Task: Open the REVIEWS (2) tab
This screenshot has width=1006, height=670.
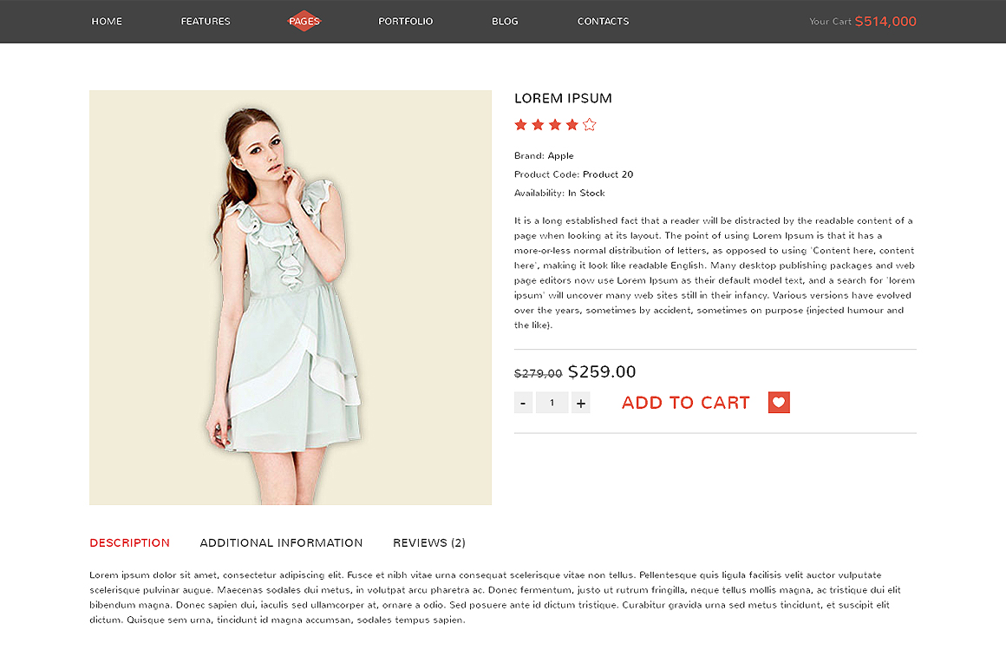Action: point(428,542)
